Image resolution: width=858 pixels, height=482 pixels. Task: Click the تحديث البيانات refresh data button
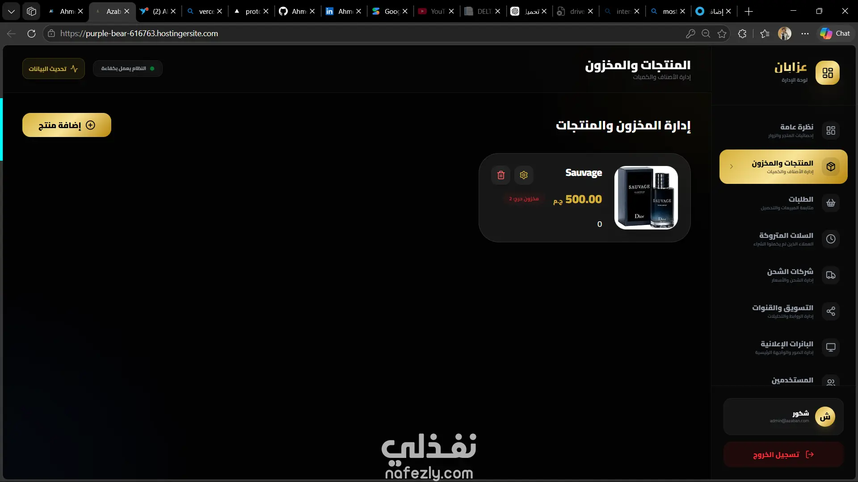coord(54,69)
